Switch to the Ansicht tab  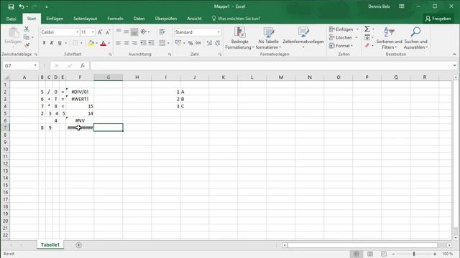pyautogui.click(x=194, y=19)
